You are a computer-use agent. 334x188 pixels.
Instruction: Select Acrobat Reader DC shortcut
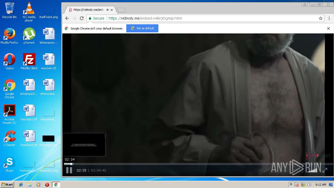(9, 114)
